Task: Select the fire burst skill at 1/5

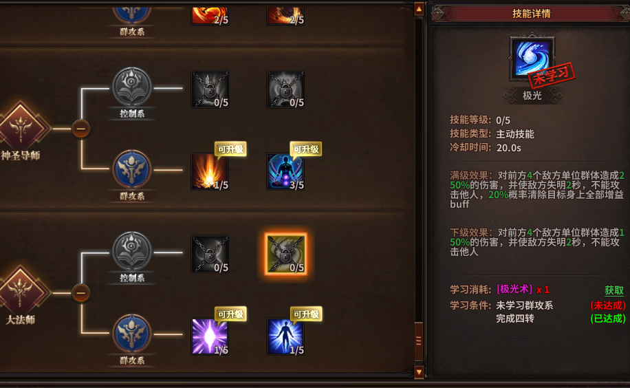Action: (210, 171)
